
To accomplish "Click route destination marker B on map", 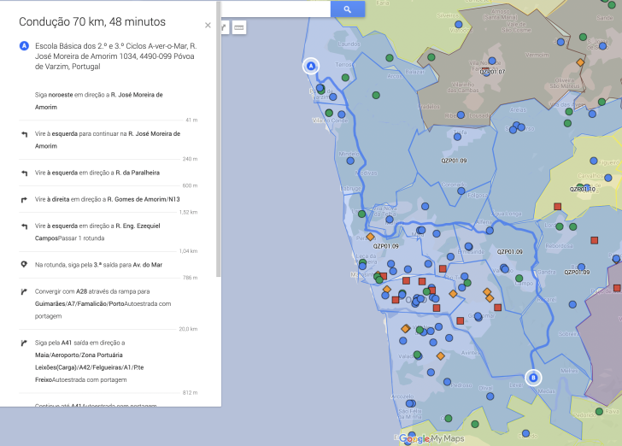I will coord(533,377).
